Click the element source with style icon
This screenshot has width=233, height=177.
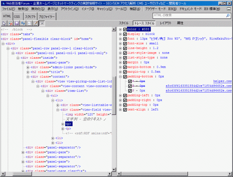coord(29,23)
